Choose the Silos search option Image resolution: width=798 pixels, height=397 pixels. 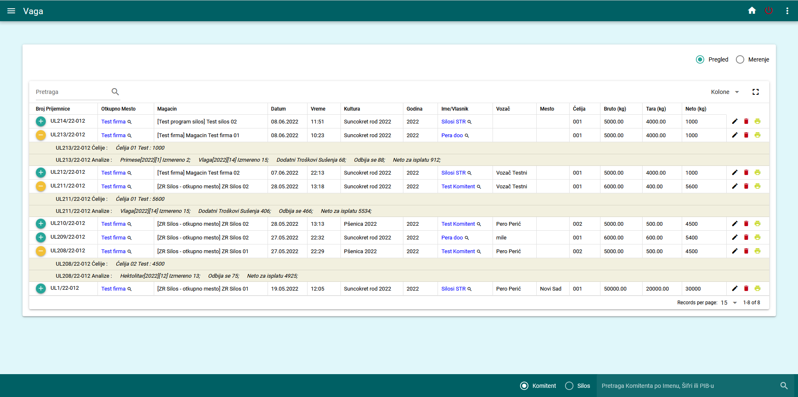(569, 386)
